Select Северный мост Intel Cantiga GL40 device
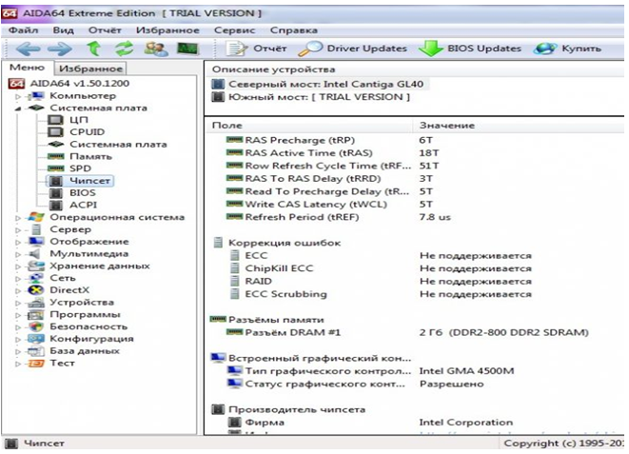Viewport: 629px width, 454px height. point(318,84)
